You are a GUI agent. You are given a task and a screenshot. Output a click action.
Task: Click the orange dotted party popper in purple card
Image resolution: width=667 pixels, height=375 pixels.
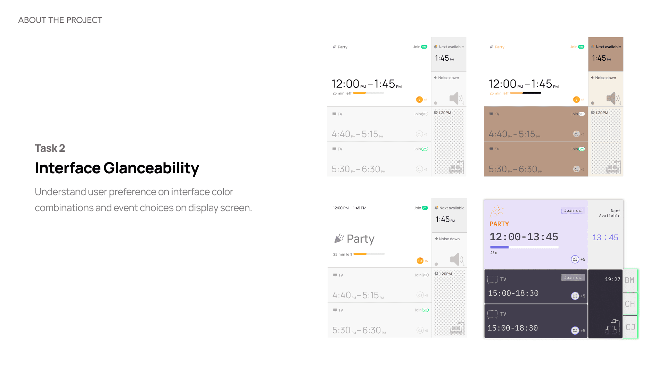496,211
